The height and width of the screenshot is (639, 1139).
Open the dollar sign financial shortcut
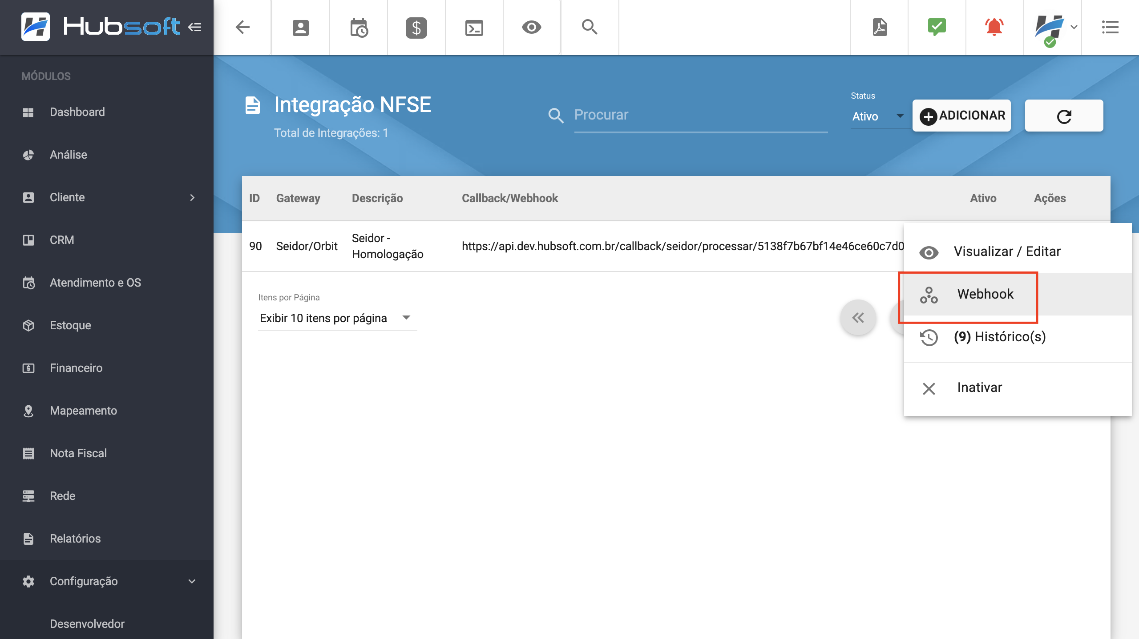tap(416, 28)
